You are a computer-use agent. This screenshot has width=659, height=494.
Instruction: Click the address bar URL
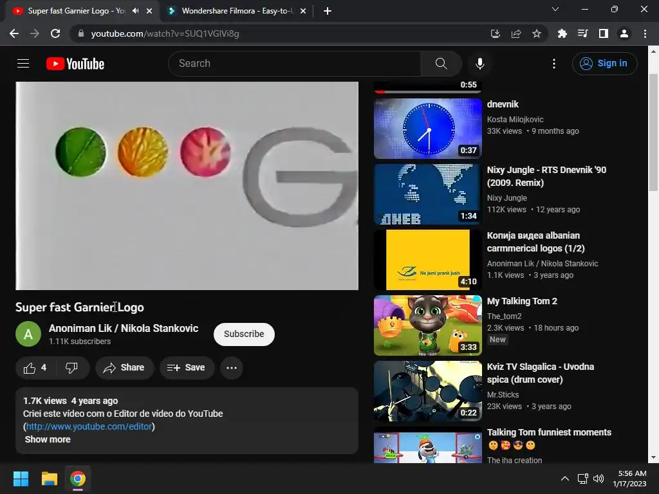[165, 33]
